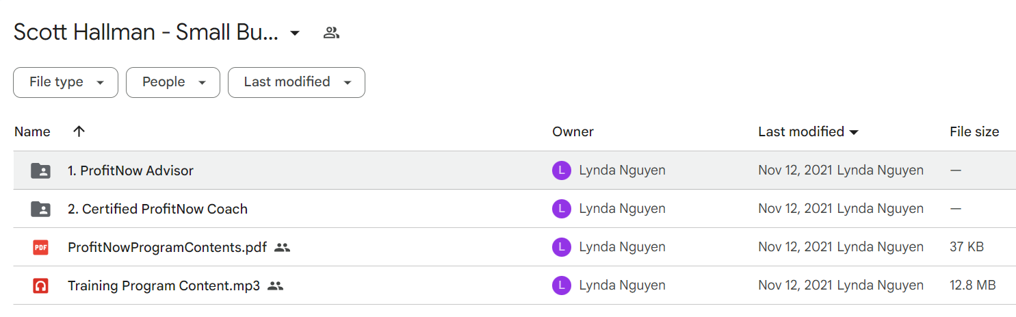The width and height of the screenshot is (1016, 317).
Task: Click shared icon next to ProfitNowProgramContents.pdf
Action: coord(282,247)
